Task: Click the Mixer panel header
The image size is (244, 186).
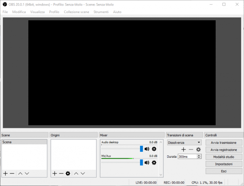Action: (x=132, y=135)
